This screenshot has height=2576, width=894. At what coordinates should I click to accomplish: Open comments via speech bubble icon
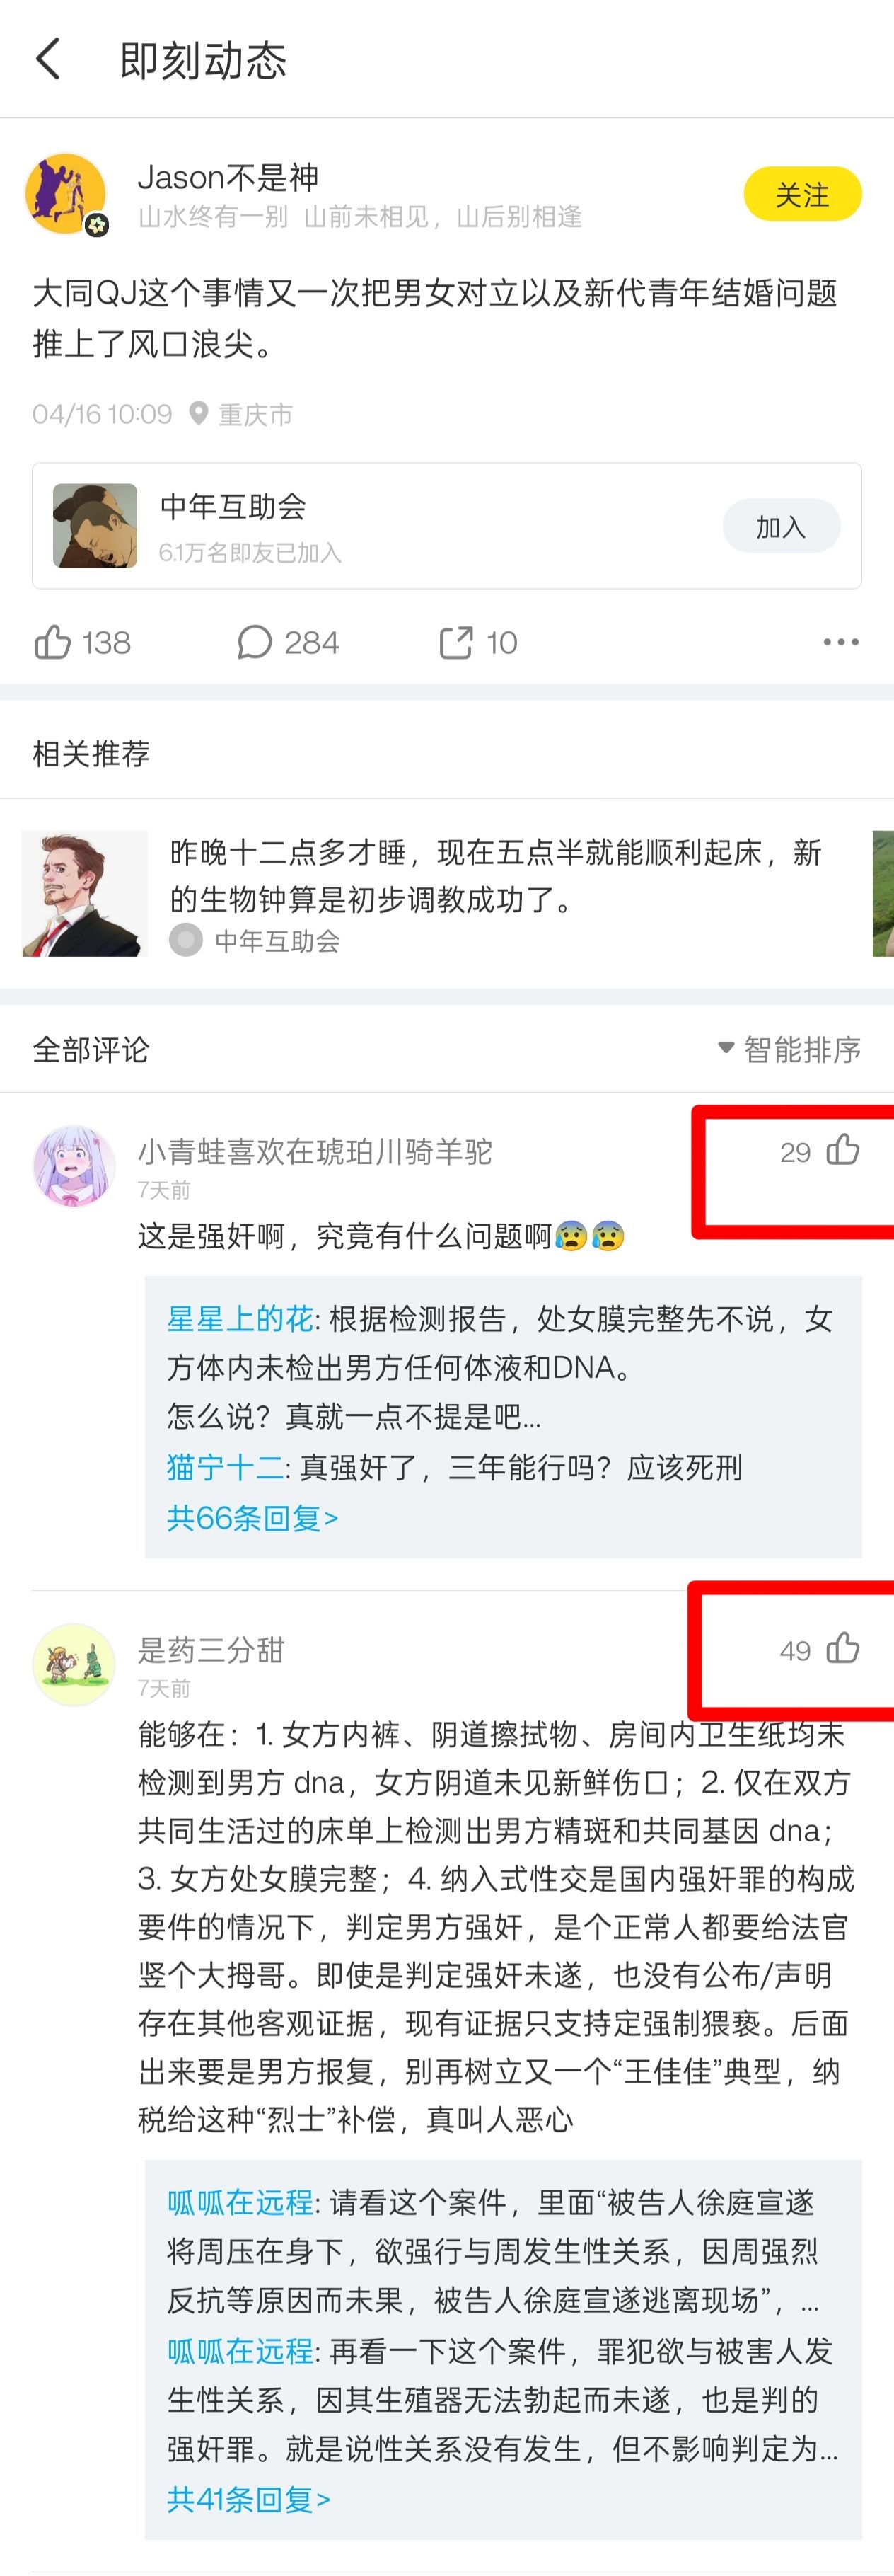[255, 642]
